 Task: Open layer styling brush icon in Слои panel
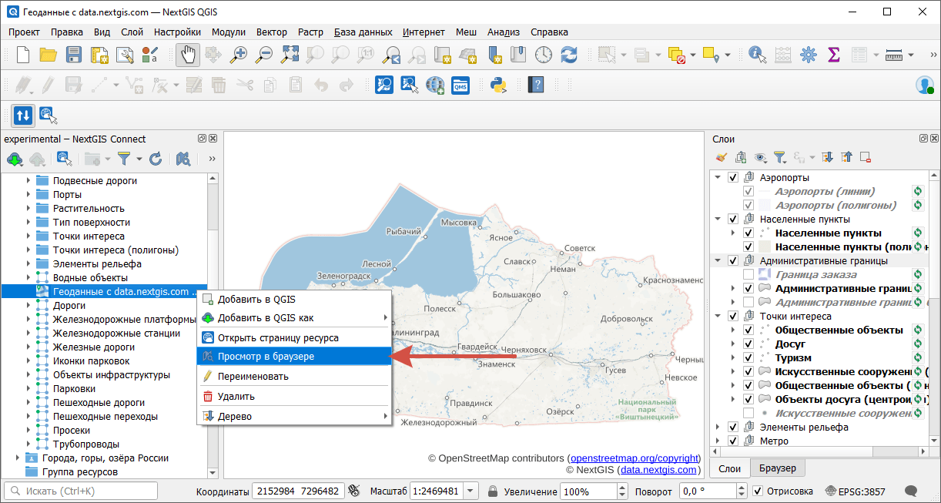pyautogui.click(x=722, y=157)
